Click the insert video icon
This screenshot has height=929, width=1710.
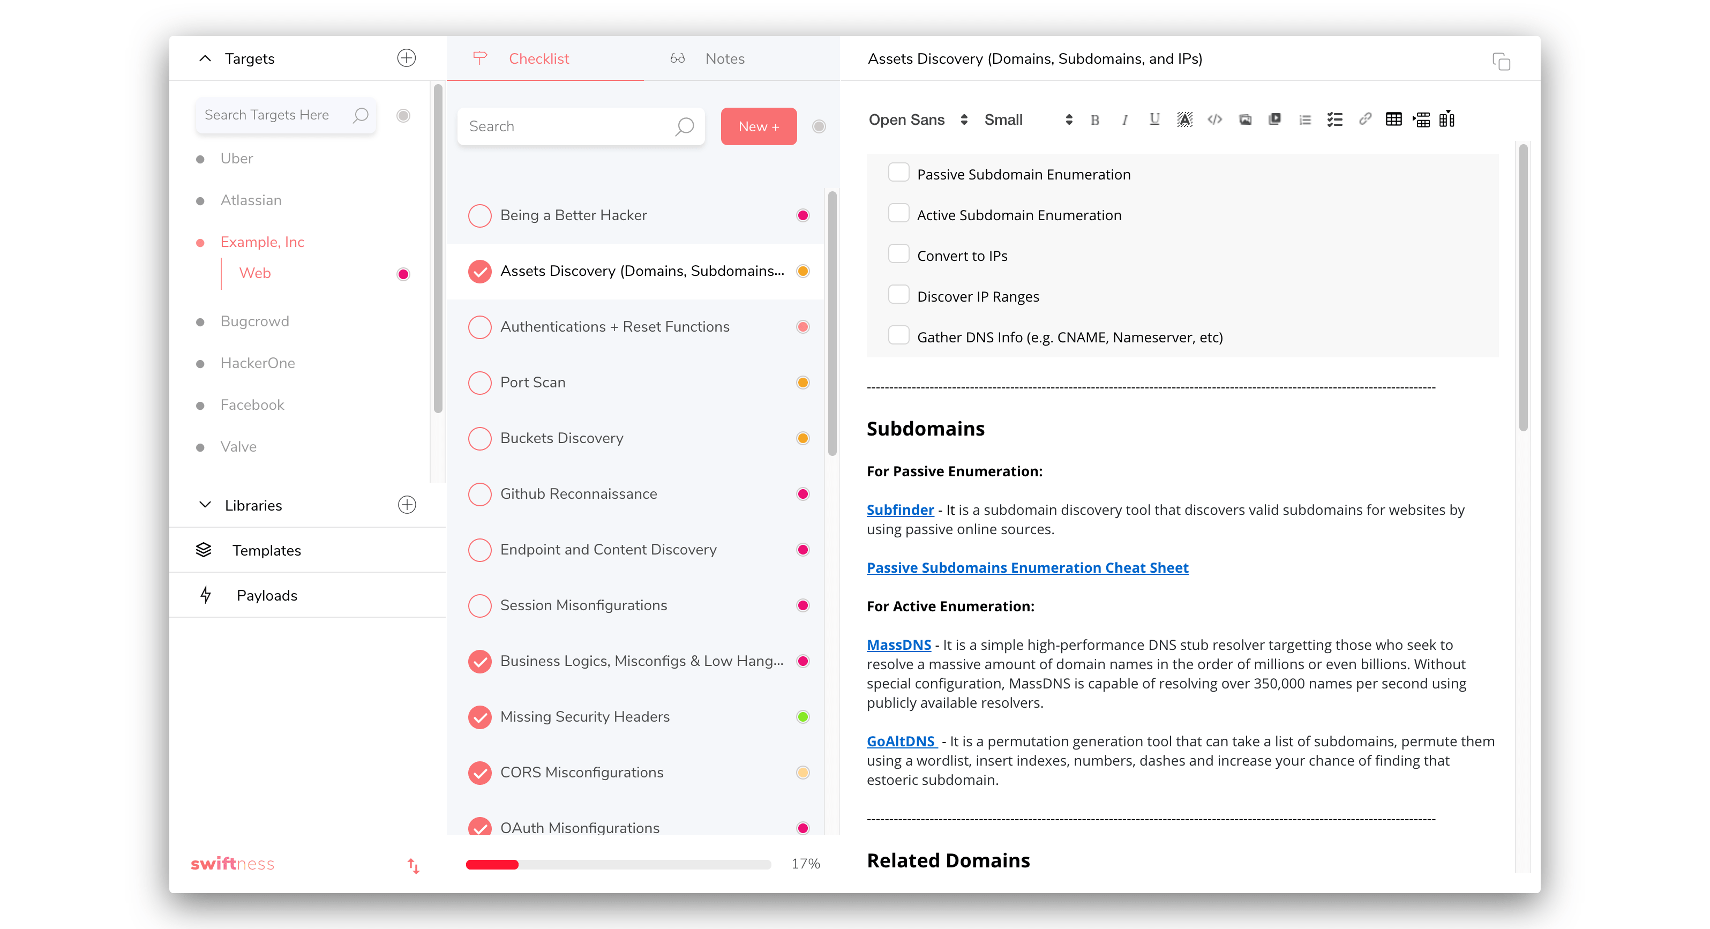[1274, 119]
